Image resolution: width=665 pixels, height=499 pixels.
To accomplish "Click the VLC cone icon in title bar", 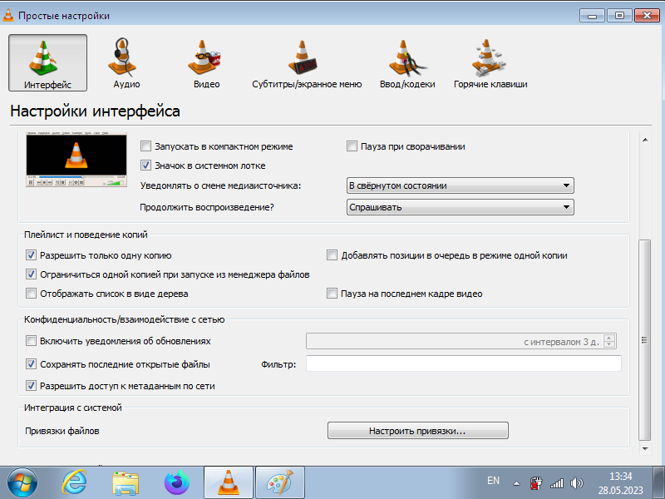I will pos(8,16).
